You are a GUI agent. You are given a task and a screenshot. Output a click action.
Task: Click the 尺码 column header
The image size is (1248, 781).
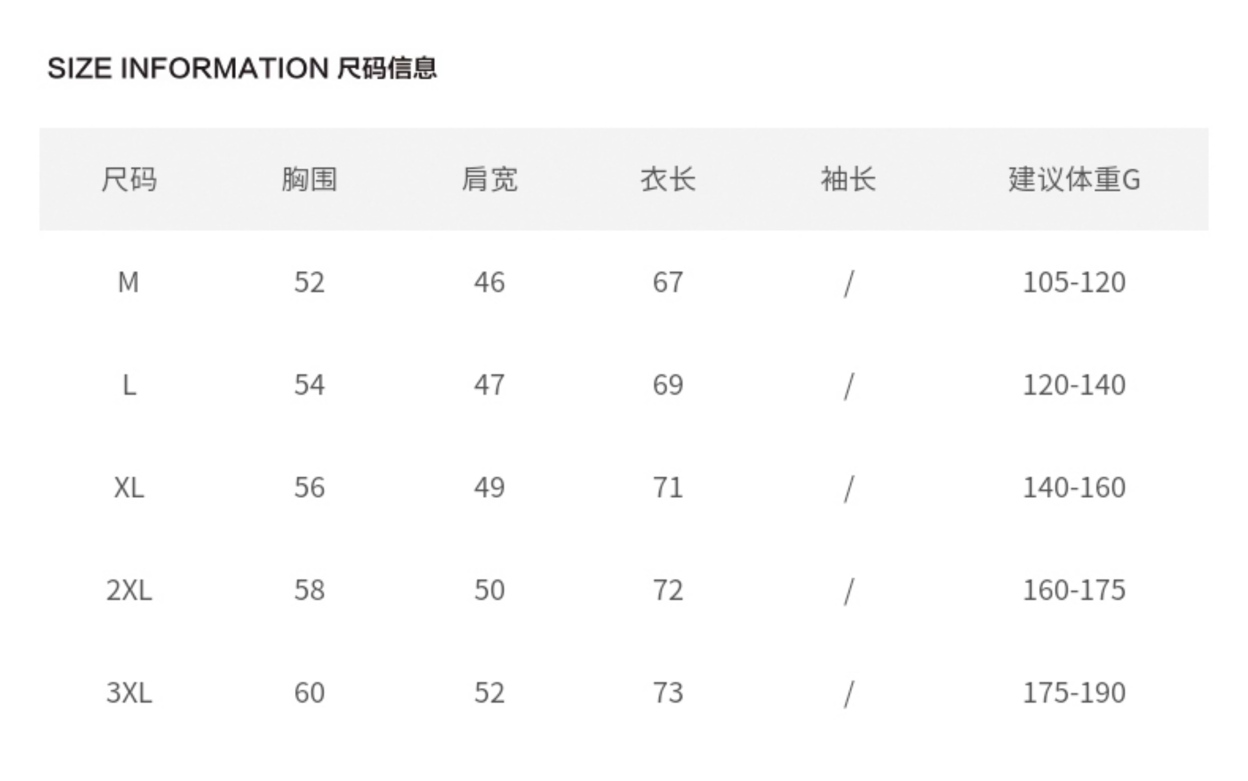click(129, 179)
